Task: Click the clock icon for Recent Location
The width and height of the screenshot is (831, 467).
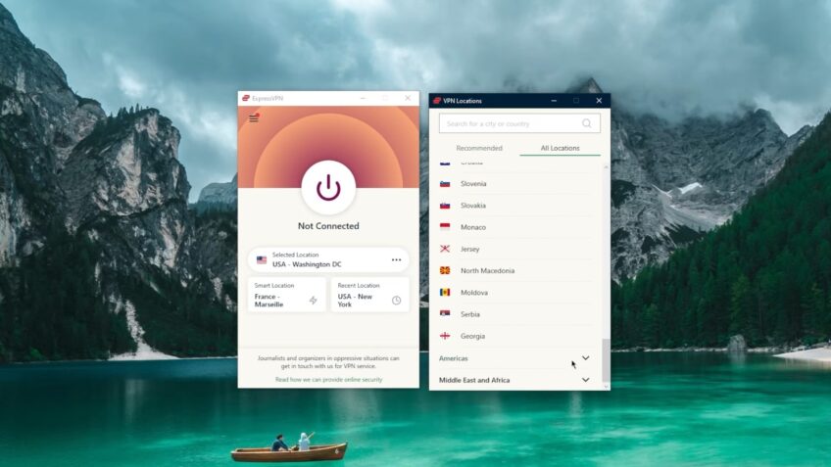Action: (x=397, y=301)
